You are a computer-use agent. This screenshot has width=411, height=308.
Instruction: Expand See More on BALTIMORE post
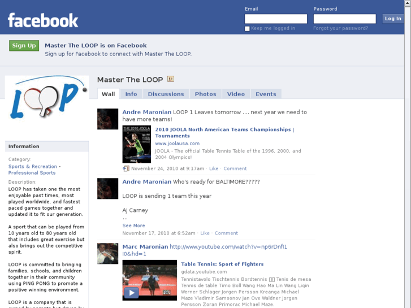point(133,225)
